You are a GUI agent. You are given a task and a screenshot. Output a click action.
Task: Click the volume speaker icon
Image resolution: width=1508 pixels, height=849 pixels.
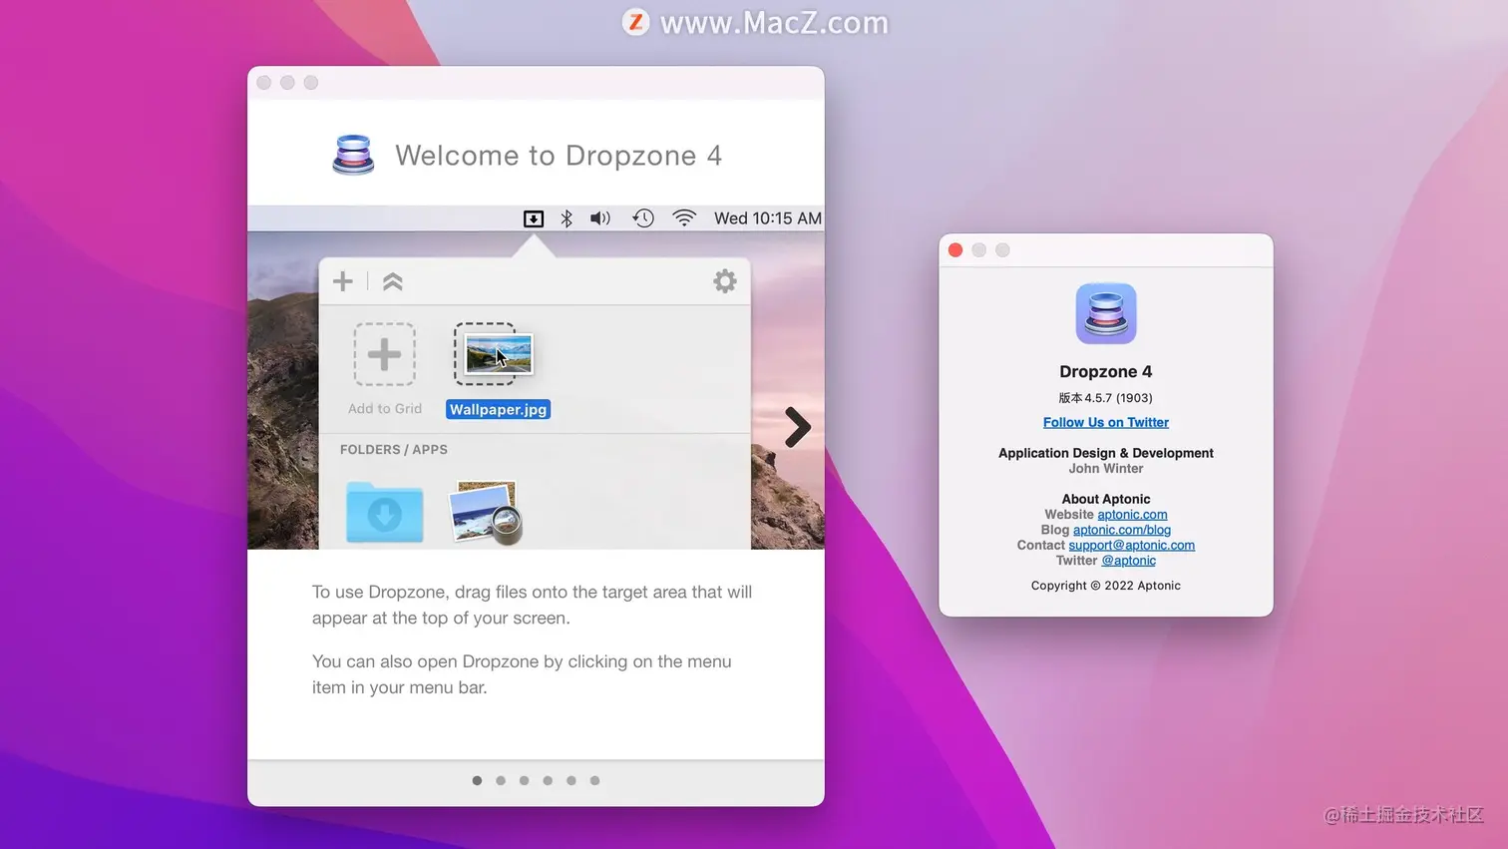[x=600, y=218]
